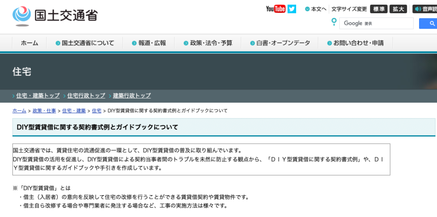Set text size to 拡大
The width and height of the screenshot is (437, 217).
click(398, 9)
